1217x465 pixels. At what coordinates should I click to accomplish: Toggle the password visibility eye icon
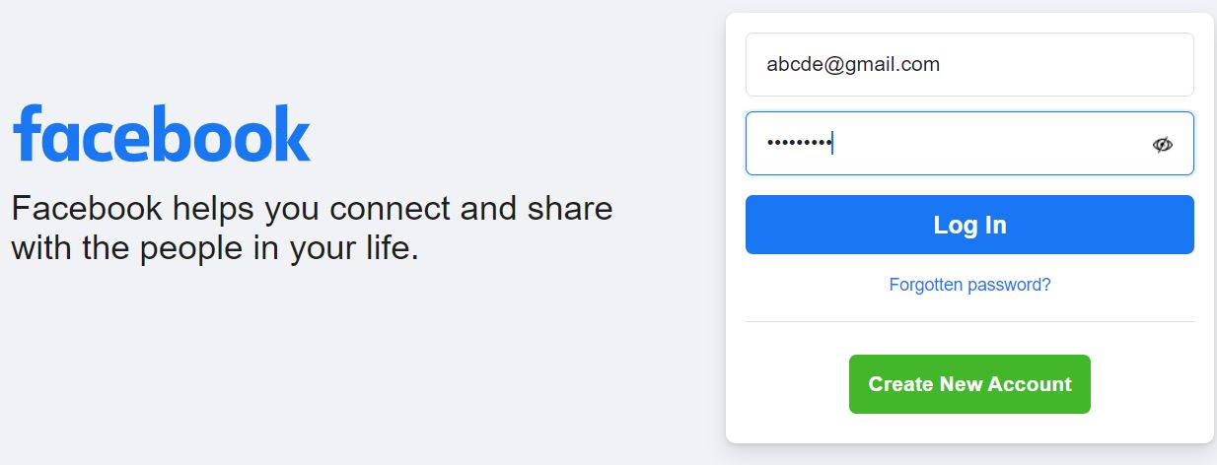point(1163,145)
